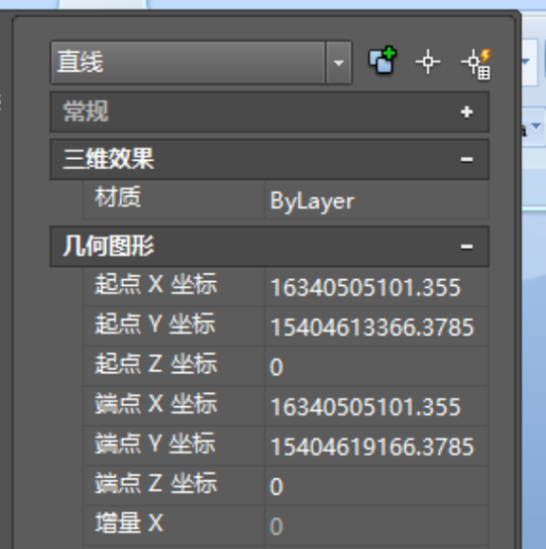Expand the 常规 section plus sign

[x=467, y=112]
